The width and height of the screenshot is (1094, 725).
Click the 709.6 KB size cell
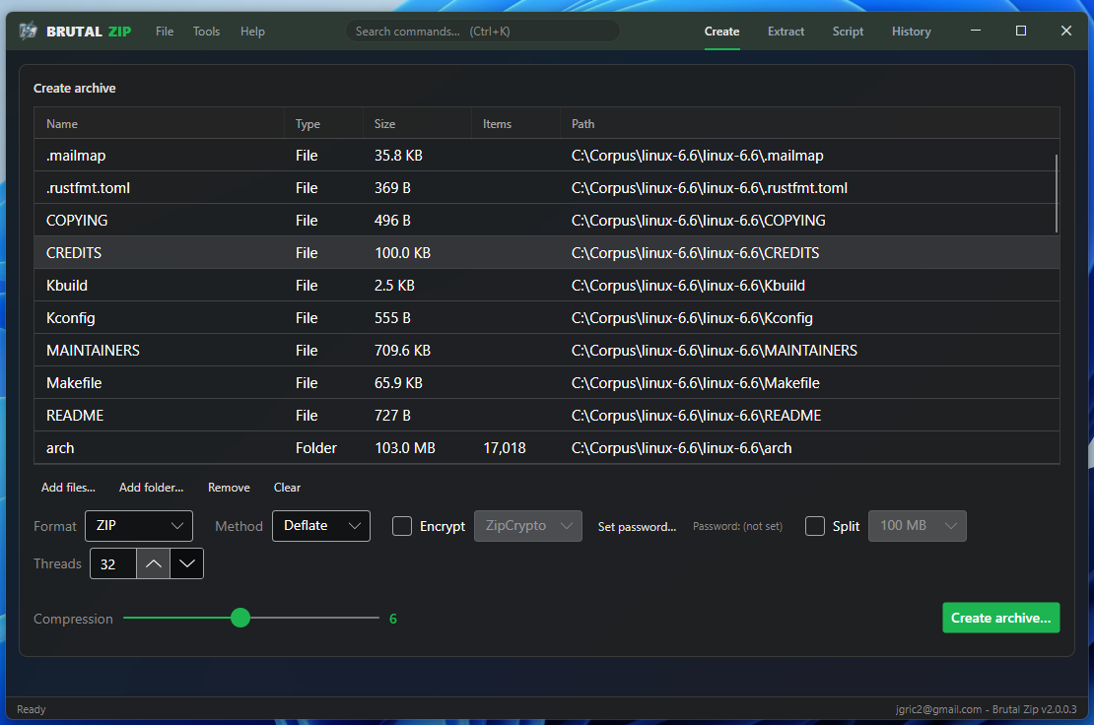(x=402, y=350)
